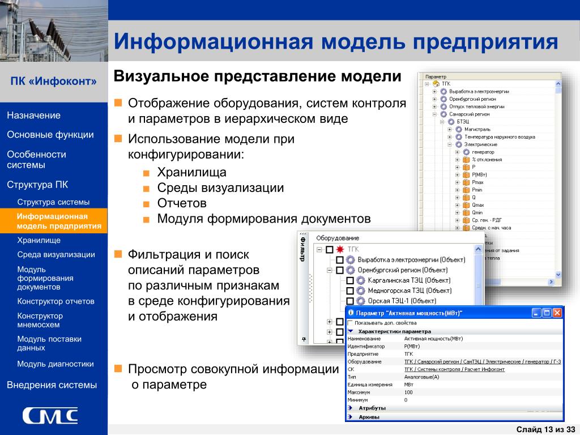Click gear icon of Самарский регион

tap(443, 114)
